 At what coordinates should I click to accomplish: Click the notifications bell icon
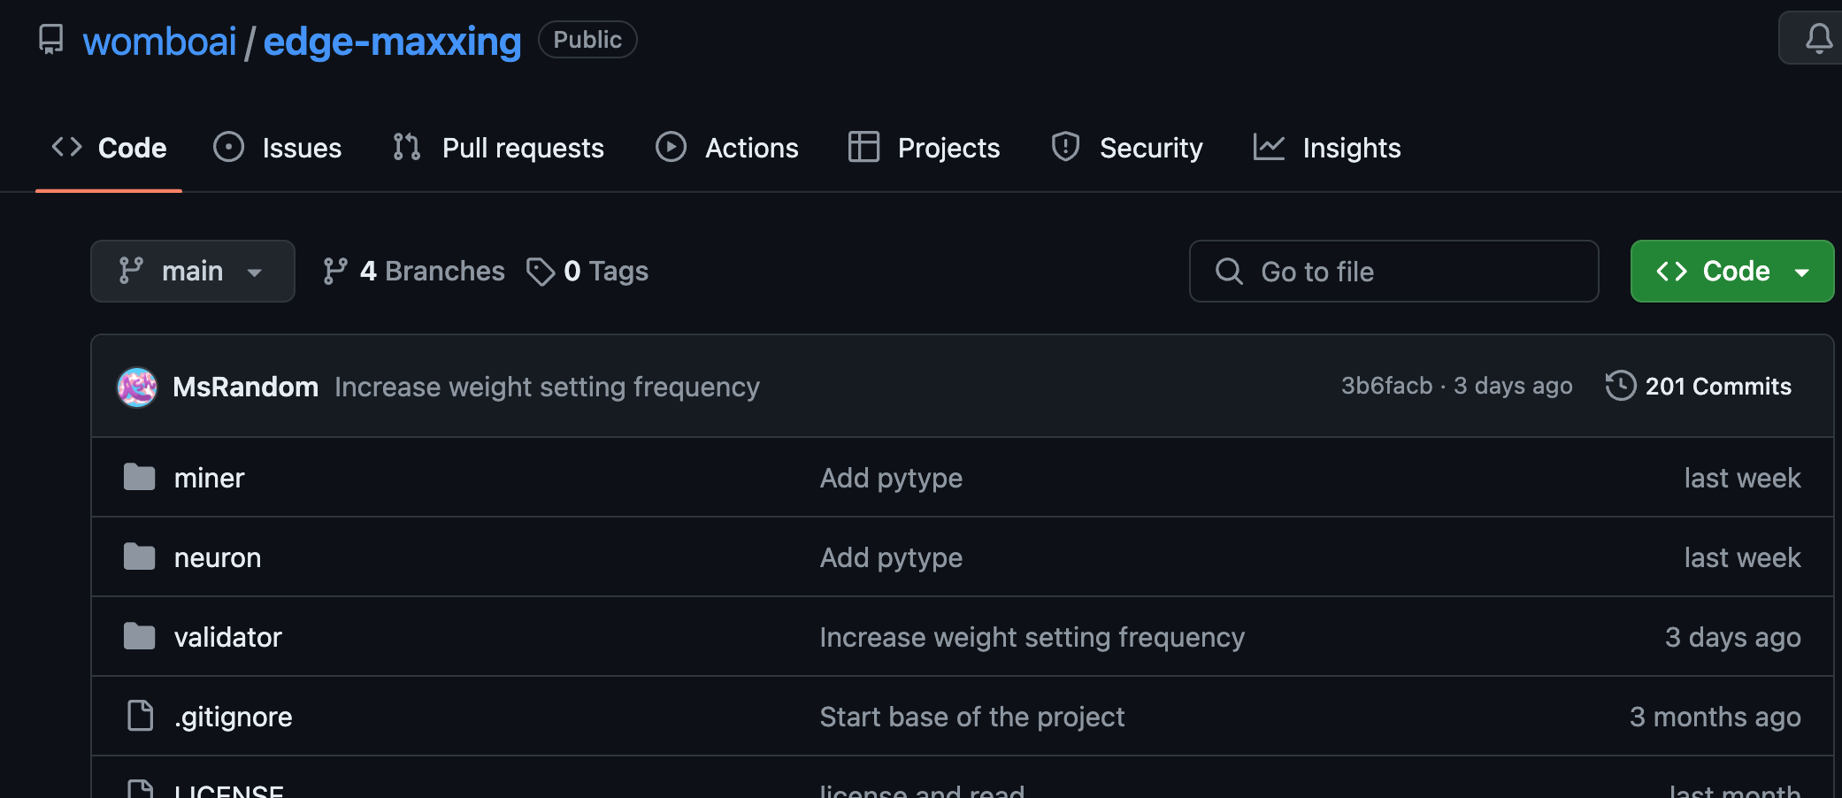pyautogui.click(x=1818, y=38)
